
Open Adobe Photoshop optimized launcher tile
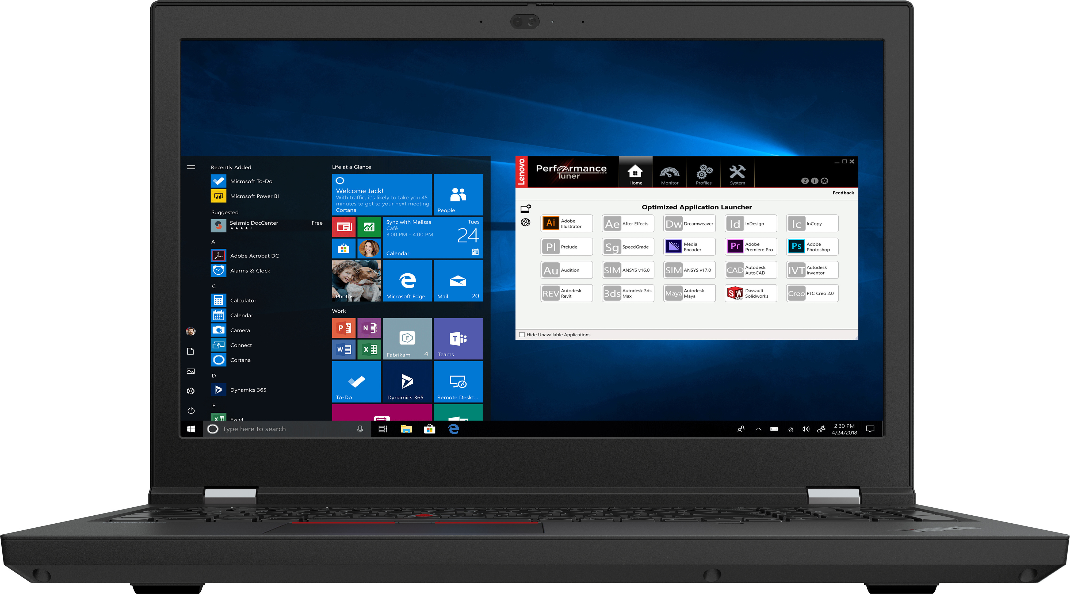[812, 247]
